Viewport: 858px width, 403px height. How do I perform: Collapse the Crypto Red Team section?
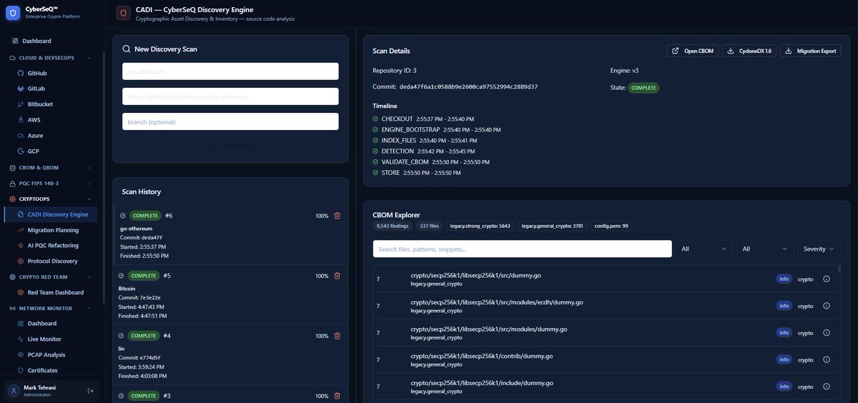click(x=50, y=277)
